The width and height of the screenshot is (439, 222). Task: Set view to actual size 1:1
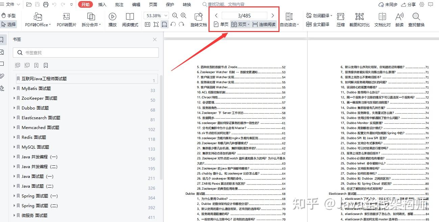coord(147,24)
